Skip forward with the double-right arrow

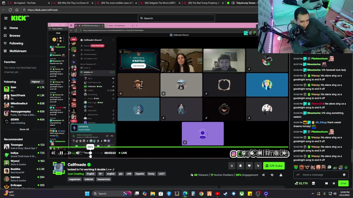coord(69,153)
